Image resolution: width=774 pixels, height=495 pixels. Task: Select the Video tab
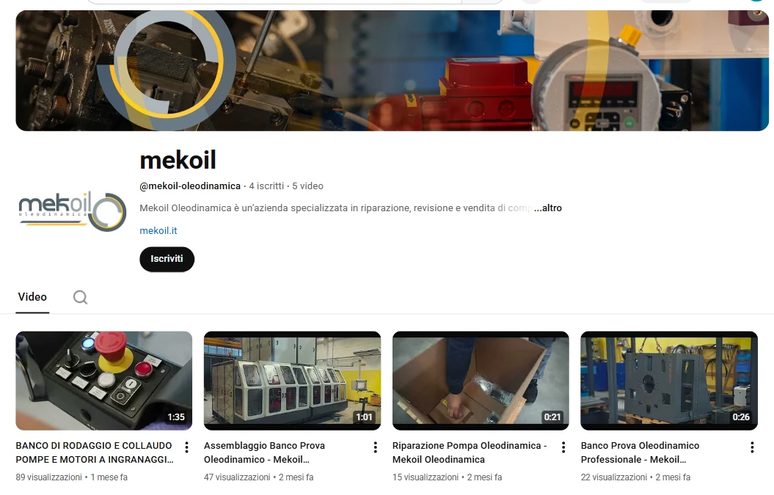(x=32, y=297)
